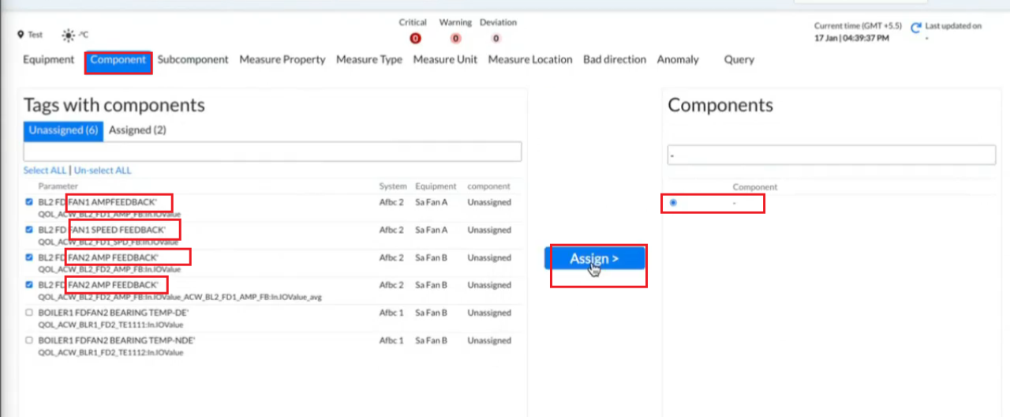This screenshot has width=1010, height=417.
Task: Click the Select ALL link
Action: pos(45,171)
